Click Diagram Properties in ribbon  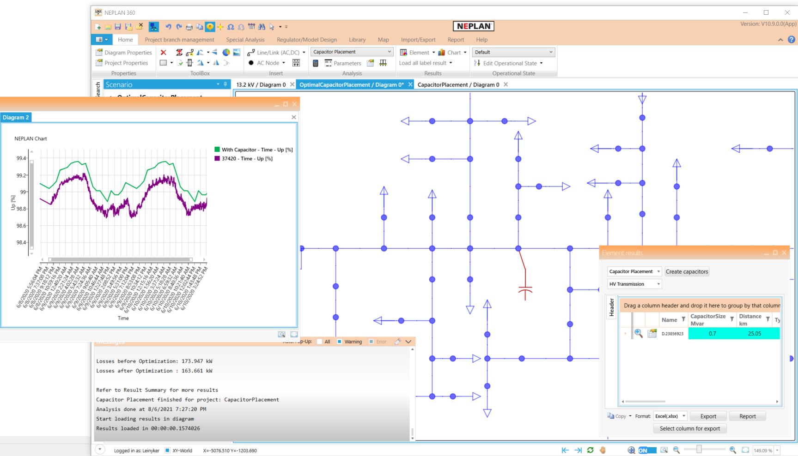click(x=123, y=53)
